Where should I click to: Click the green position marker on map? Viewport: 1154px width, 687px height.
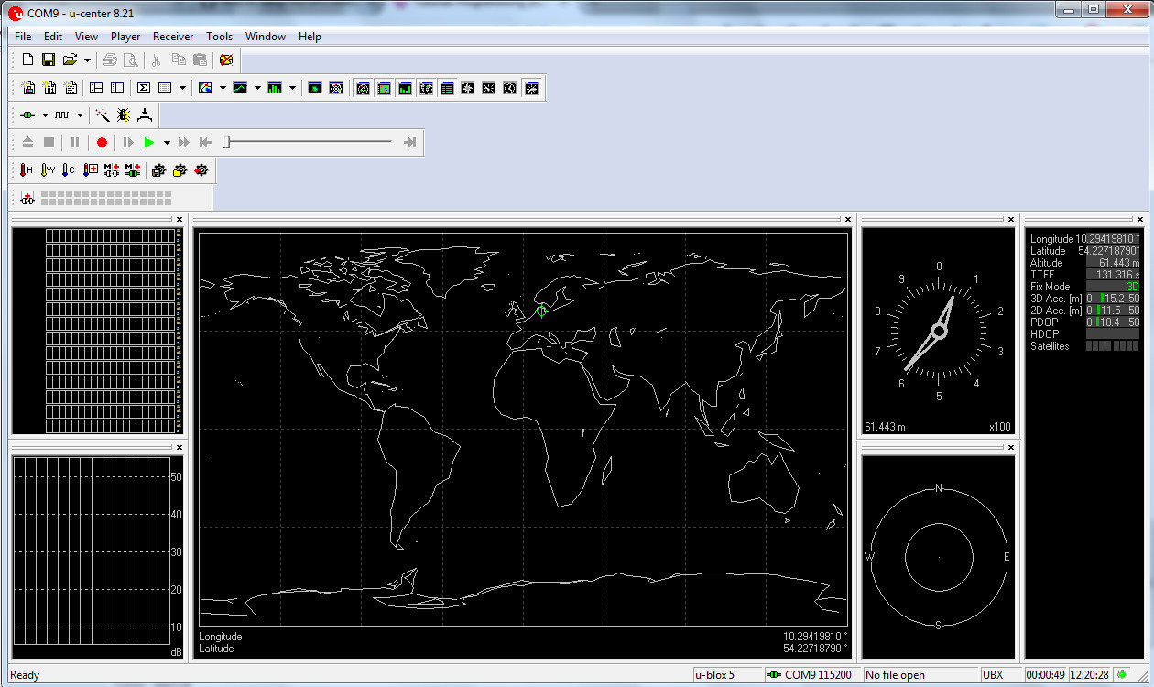(x=541, y=311)
